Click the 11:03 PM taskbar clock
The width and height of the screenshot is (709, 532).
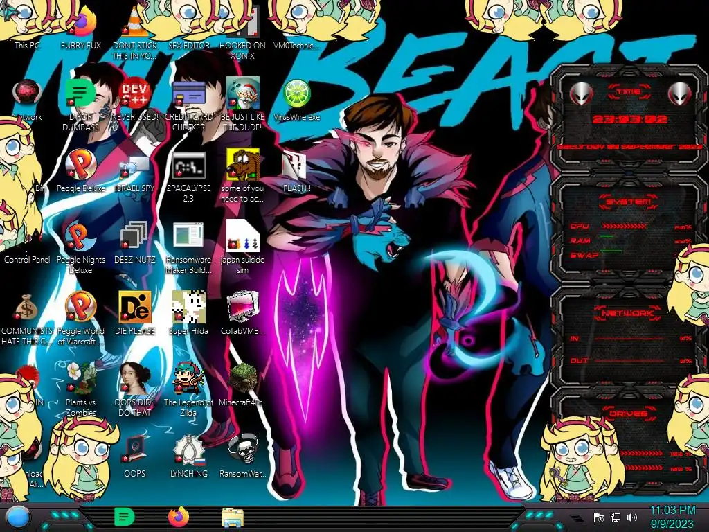[x=672, y=511]
